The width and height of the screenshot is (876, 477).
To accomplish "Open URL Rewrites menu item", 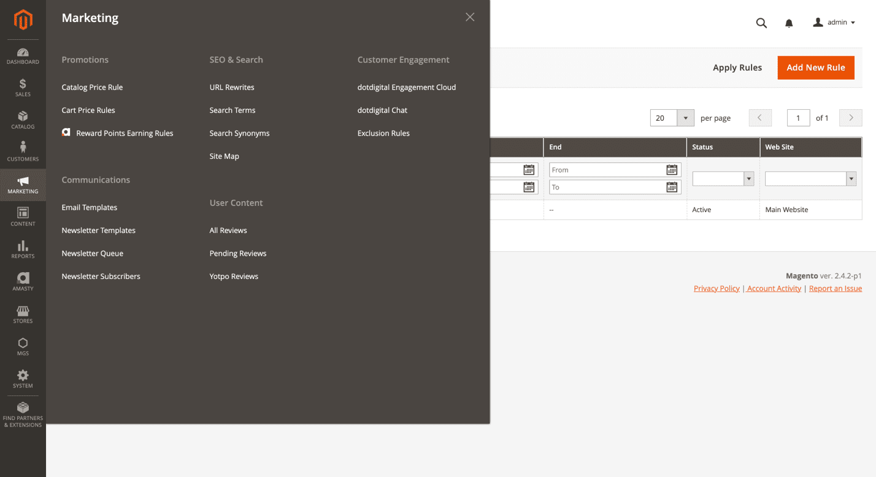I will pos(232,87).
